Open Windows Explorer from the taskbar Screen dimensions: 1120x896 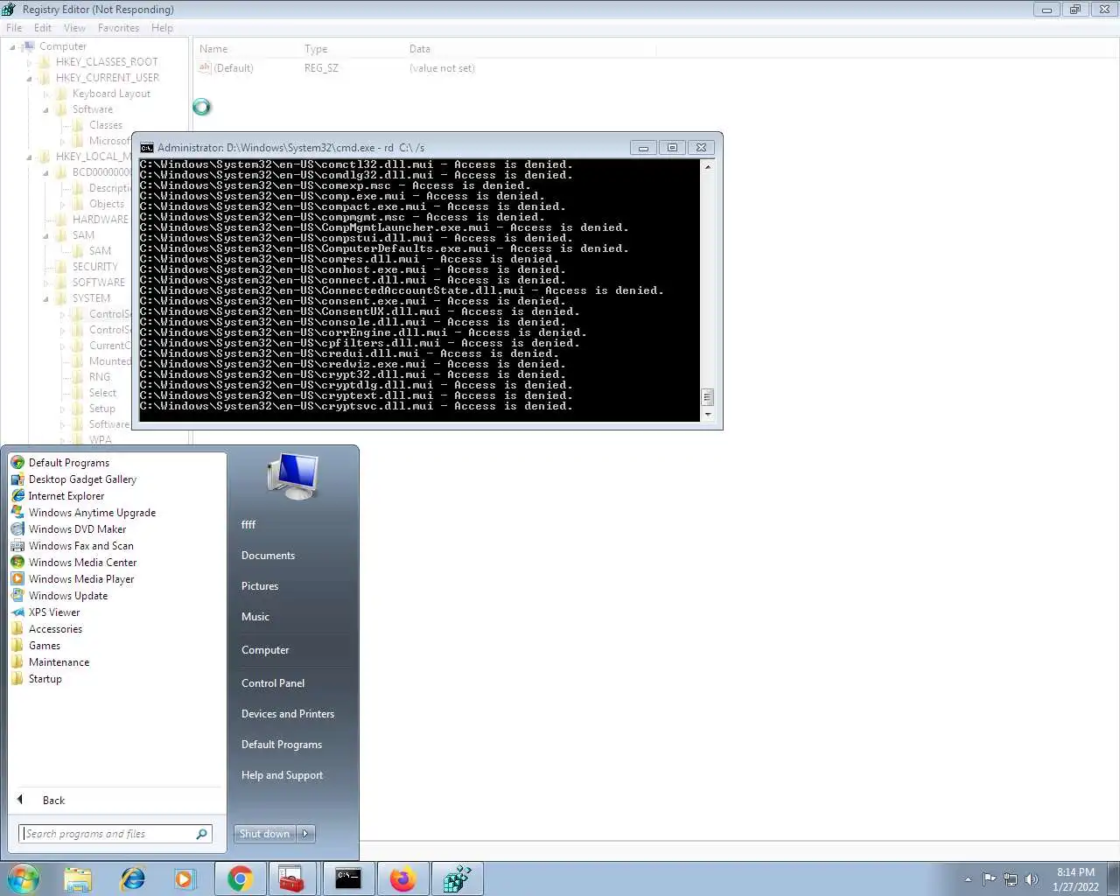78,878
